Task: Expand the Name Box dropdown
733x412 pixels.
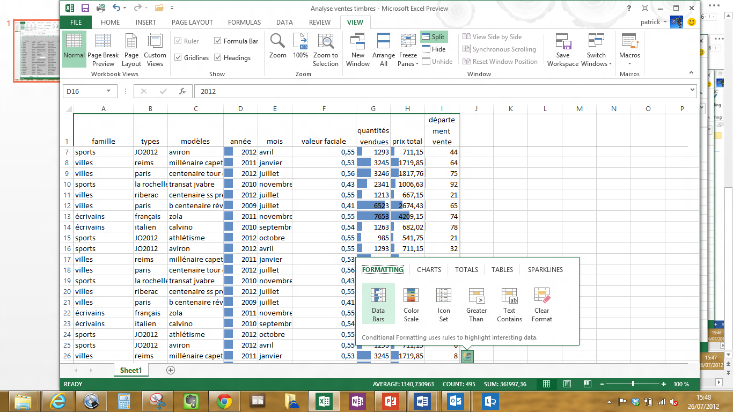Action: (x=109, y=91)
